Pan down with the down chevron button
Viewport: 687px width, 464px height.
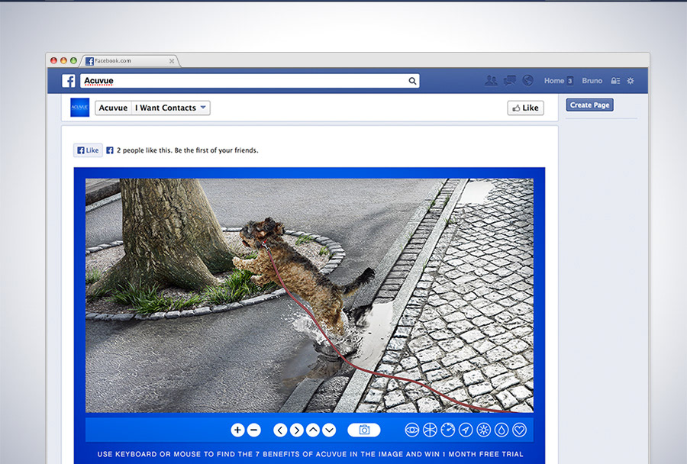(329, 430)
